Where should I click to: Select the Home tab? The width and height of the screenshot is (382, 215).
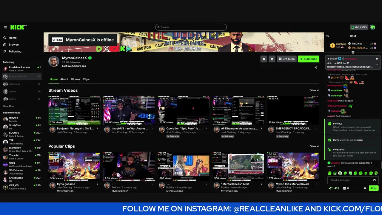(54, 79)
